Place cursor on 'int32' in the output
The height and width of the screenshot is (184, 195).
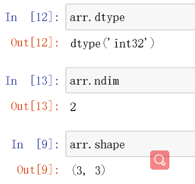(x=129, y=43)
